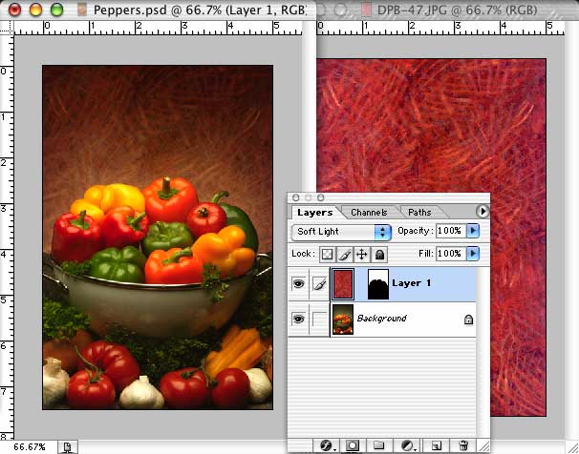Click the red texture canvas in DPB-47.JPG
Image resolution: width=579 pixels, height=454 pixels.
pos(431,125)
